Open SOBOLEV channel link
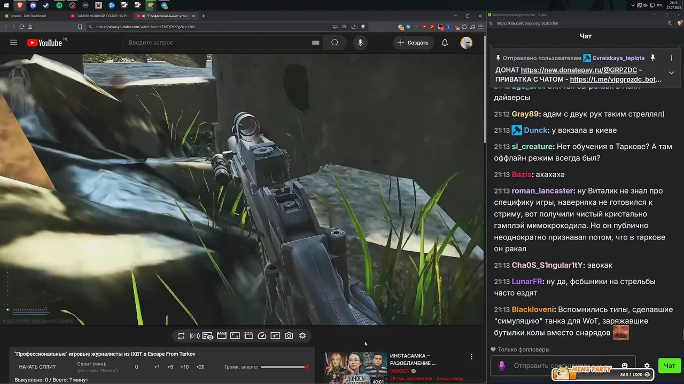Screen dimensions: 684x384 click(x=400, y=371)
